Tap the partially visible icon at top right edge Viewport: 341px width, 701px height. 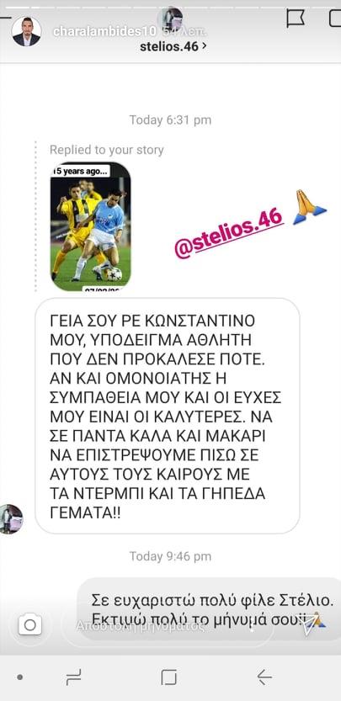tap(335, 18)
